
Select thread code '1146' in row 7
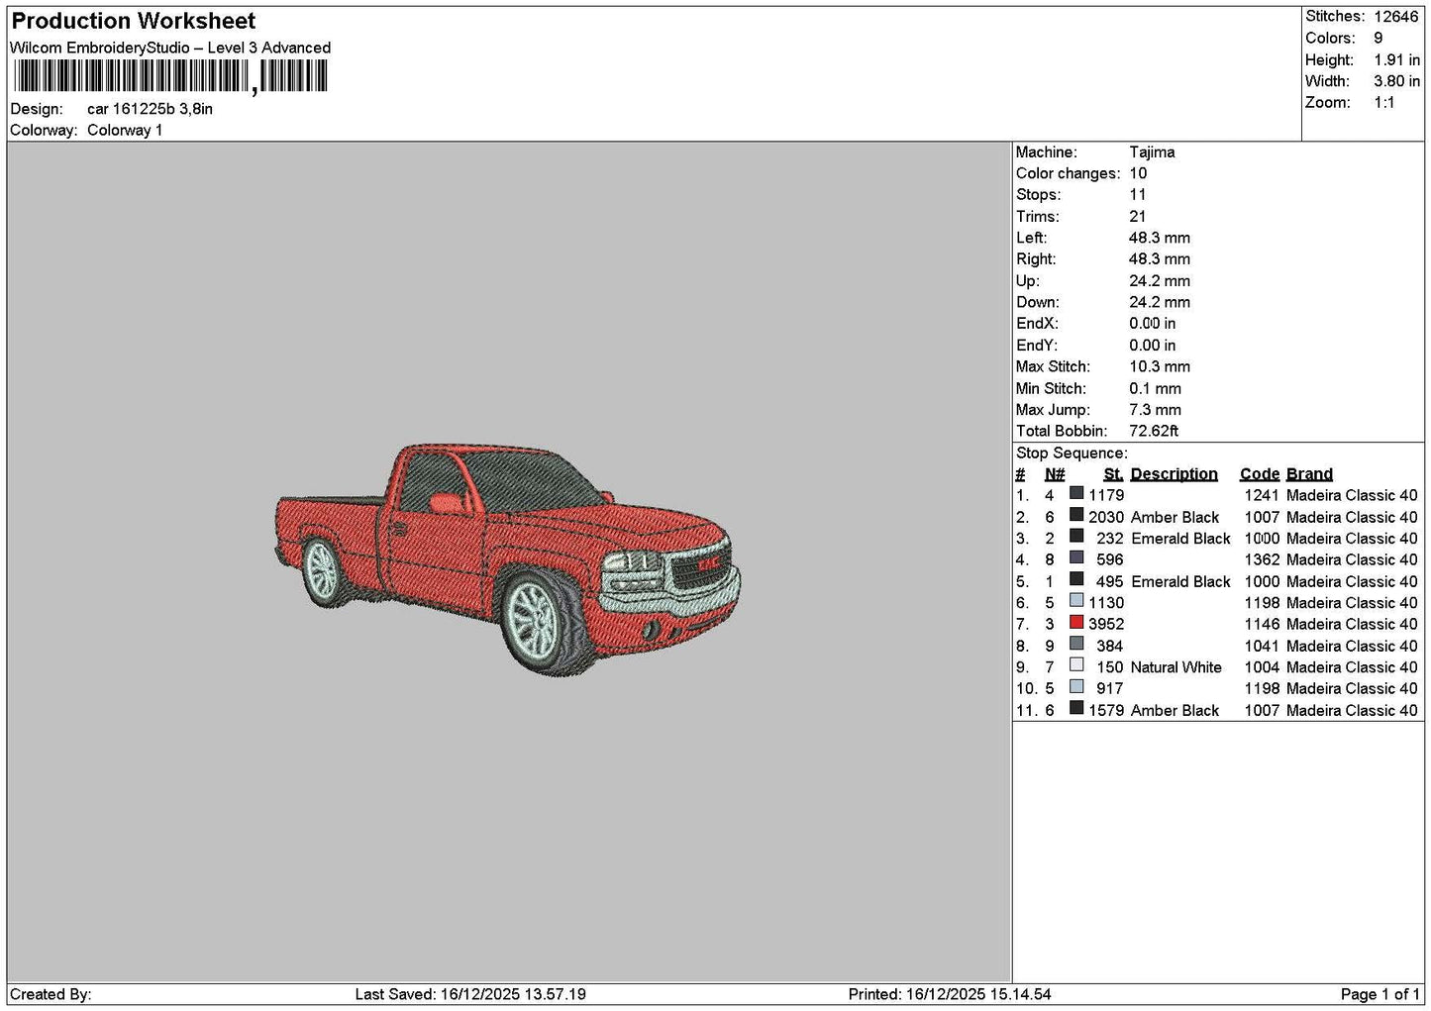[1262, 624]
